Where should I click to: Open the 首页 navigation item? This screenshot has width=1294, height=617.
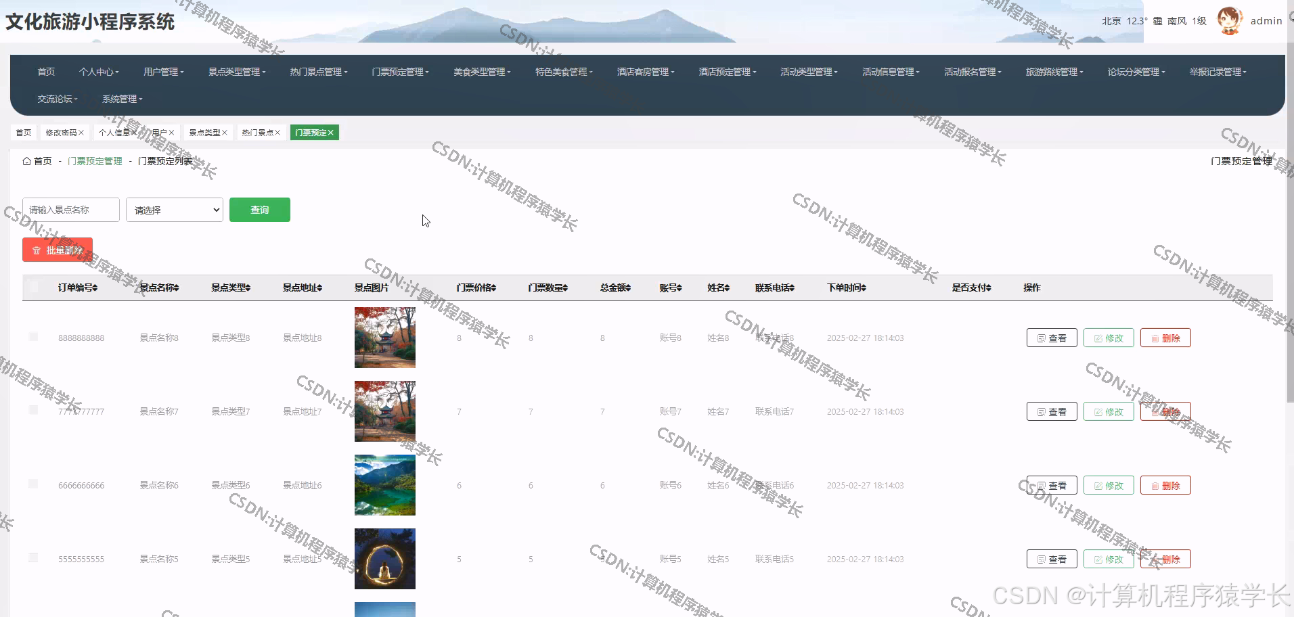coord(46,72)
